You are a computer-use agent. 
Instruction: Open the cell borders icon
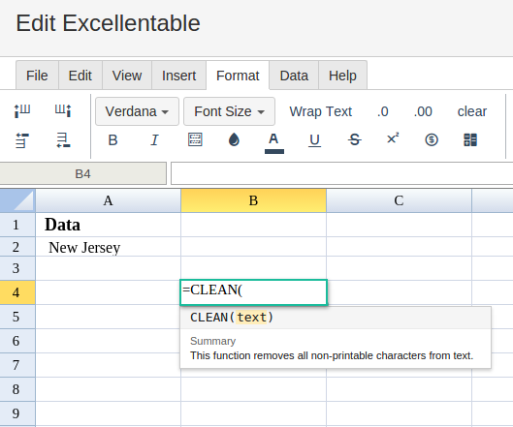pyautogui.click(x=195, y=139)
